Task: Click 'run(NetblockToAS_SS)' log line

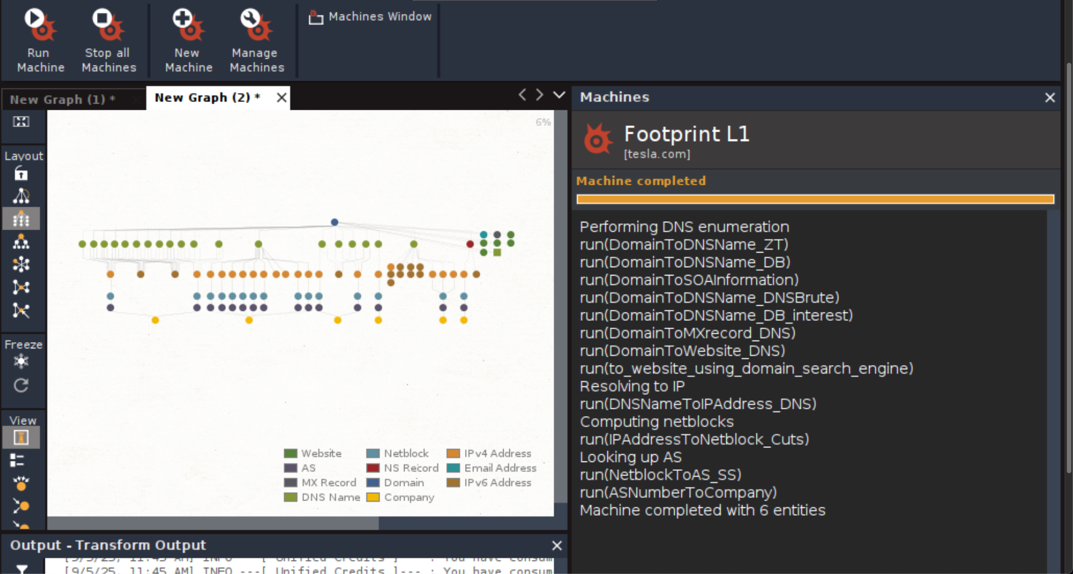Action: click(661, 475)
